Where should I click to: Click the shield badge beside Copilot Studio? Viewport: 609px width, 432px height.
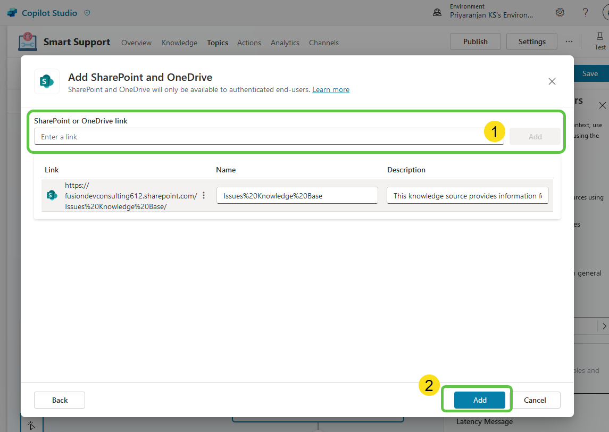(87, 12)
